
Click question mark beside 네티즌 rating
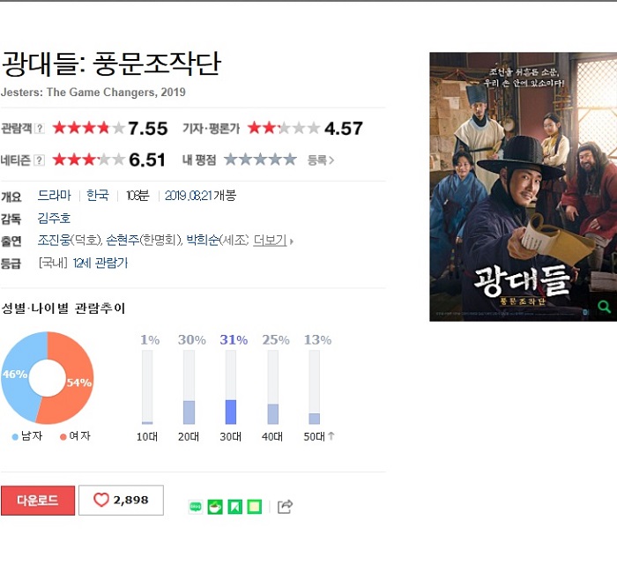40,160
